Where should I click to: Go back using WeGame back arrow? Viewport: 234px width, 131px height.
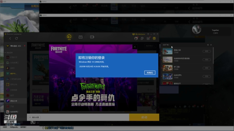tap(10, 38)
